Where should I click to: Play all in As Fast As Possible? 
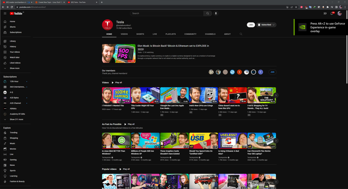(129, 124)
